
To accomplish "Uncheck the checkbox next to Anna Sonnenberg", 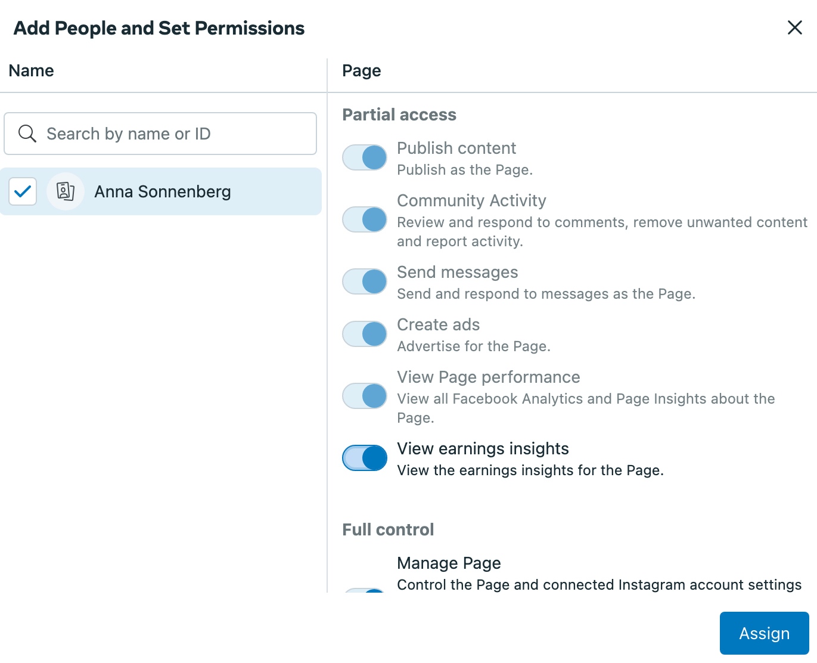I will coord(23,191).
